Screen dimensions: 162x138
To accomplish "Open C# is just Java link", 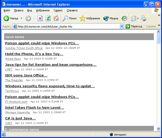I will [x=20, y=118].
